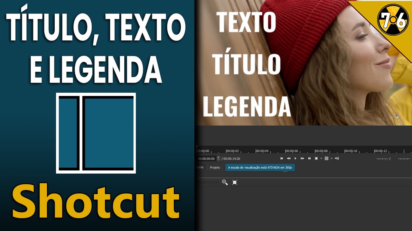Click the in-point timecode dashes display

pos(383,158)
